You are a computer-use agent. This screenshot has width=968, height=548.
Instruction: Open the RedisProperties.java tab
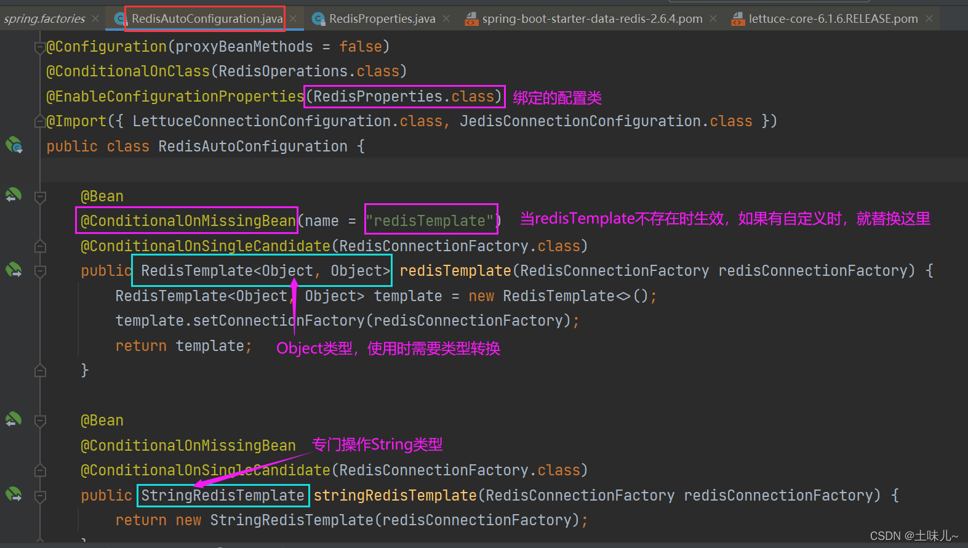coord(382,19)
